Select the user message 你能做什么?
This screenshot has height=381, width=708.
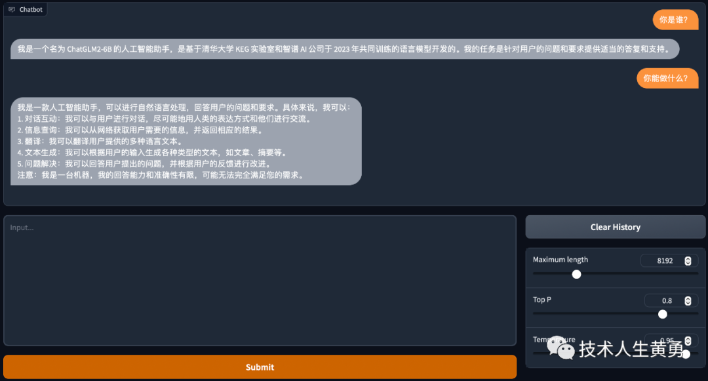click(x=667, y=79)
